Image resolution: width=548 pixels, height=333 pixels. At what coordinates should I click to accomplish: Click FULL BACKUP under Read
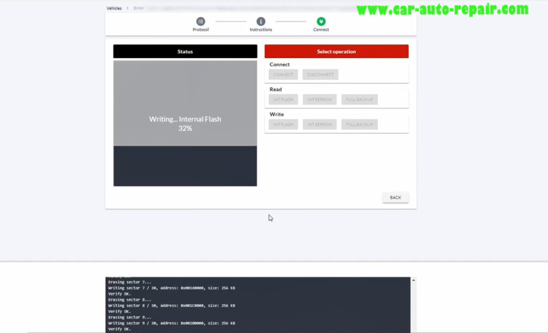[x=359, y=99]
